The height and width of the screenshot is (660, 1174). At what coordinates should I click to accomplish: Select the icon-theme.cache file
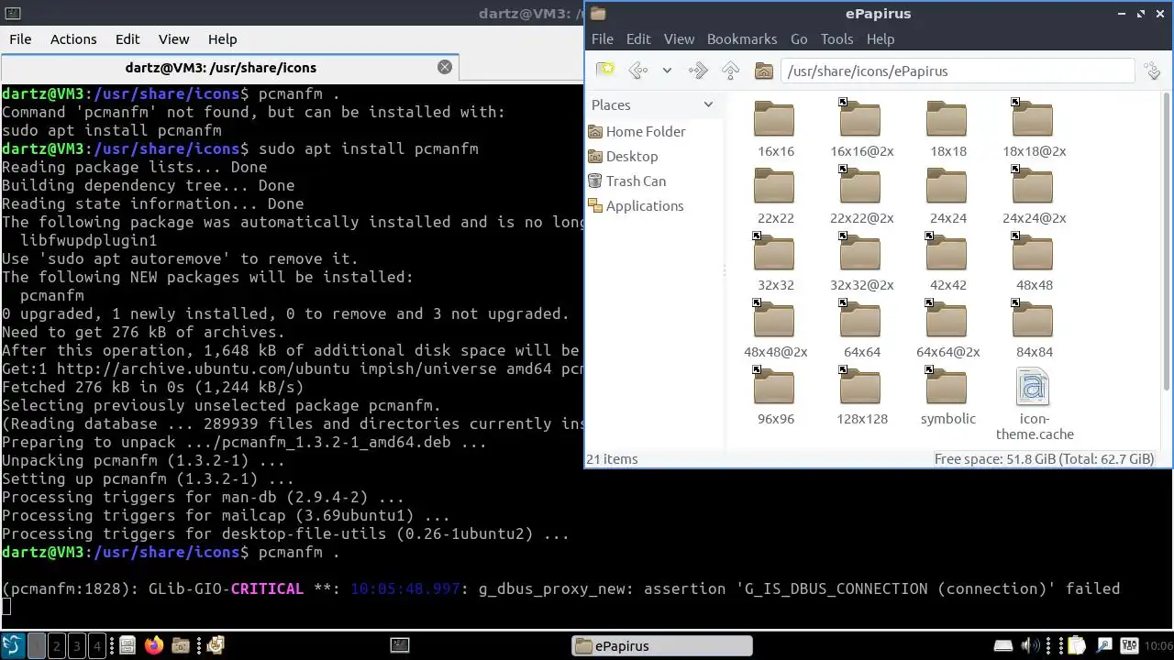point(1033,387)
